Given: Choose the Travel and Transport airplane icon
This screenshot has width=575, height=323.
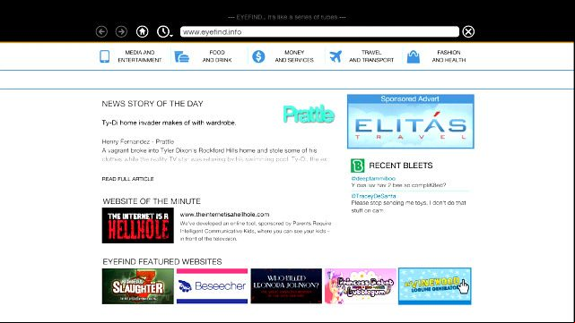Looking at the screenshot, I should tap(335, 56).
